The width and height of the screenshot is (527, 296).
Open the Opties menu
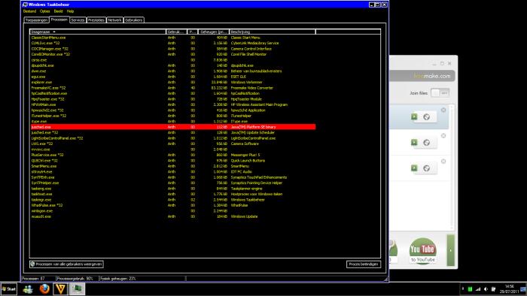point(44,11)
